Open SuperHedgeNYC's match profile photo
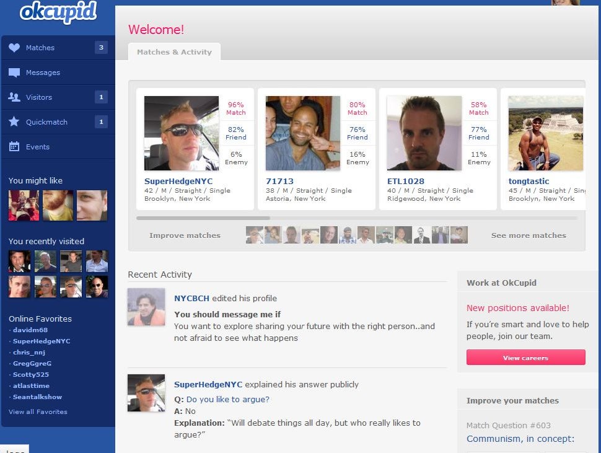Image resolution: width=601 pixels, height=453 pixels. [182, 133]
